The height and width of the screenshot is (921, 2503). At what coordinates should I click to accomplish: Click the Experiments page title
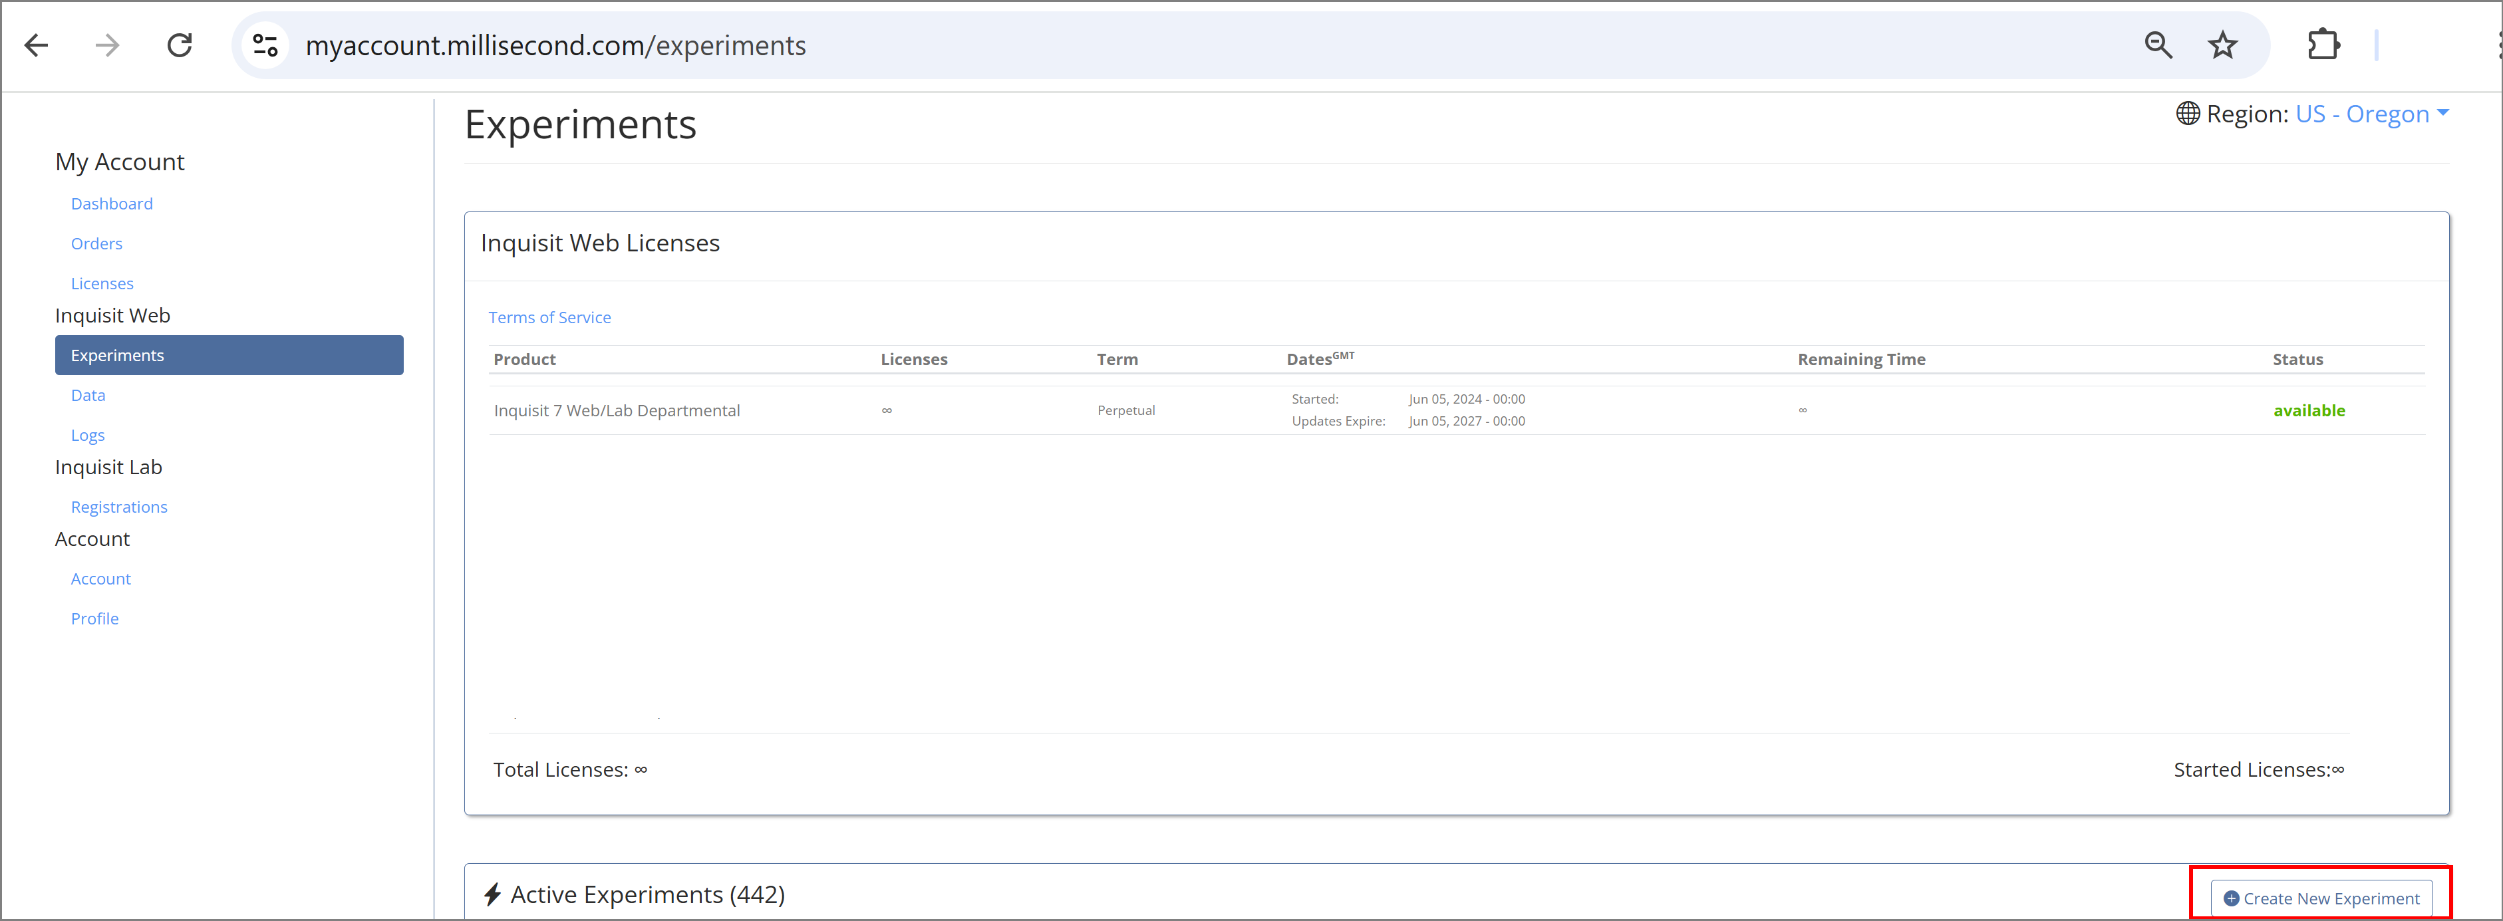(x=580, y=125)
